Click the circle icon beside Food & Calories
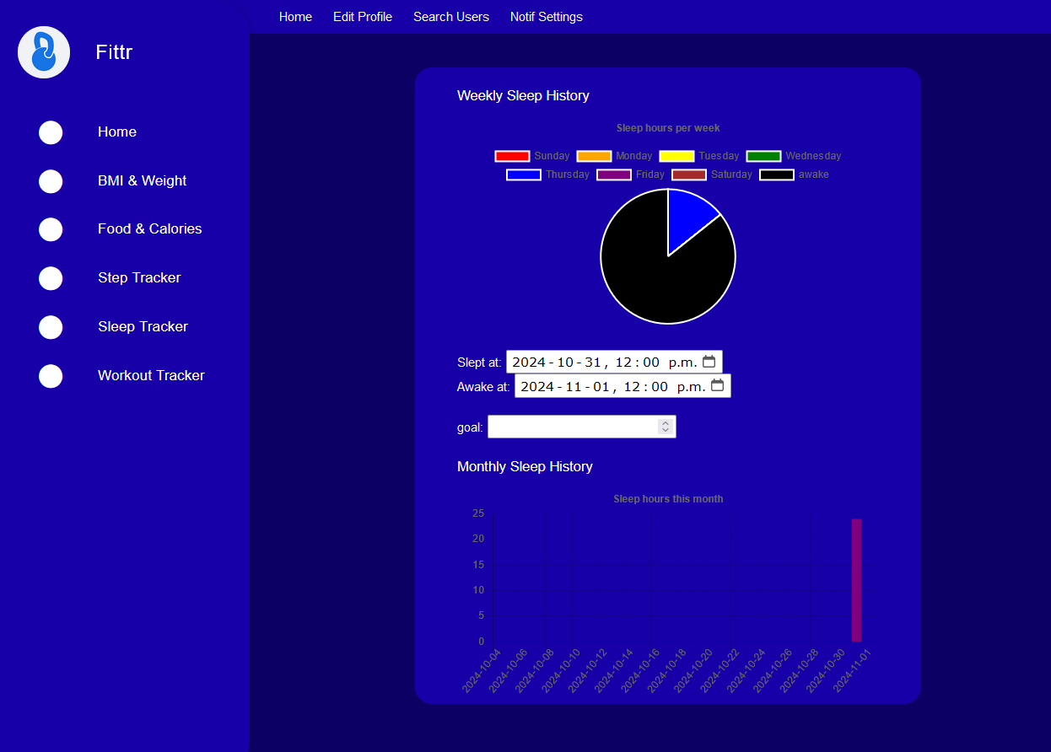Viewport: 1051px width, 752px height. (51, 229)
